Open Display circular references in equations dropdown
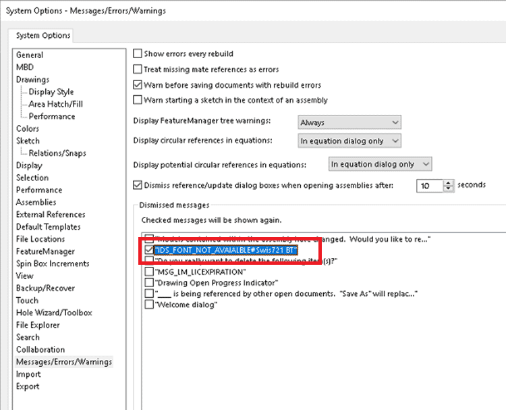Viewport: 506px width, 410px height. pyautogui.click(x=349, y=140)
